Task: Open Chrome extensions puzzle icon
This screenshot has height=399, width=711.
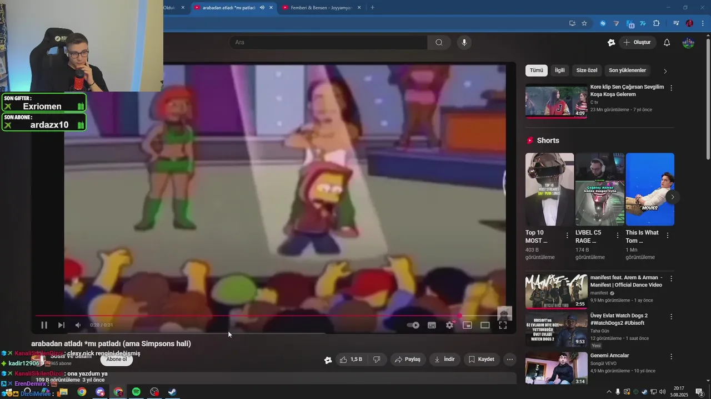Action: point(656,23)
